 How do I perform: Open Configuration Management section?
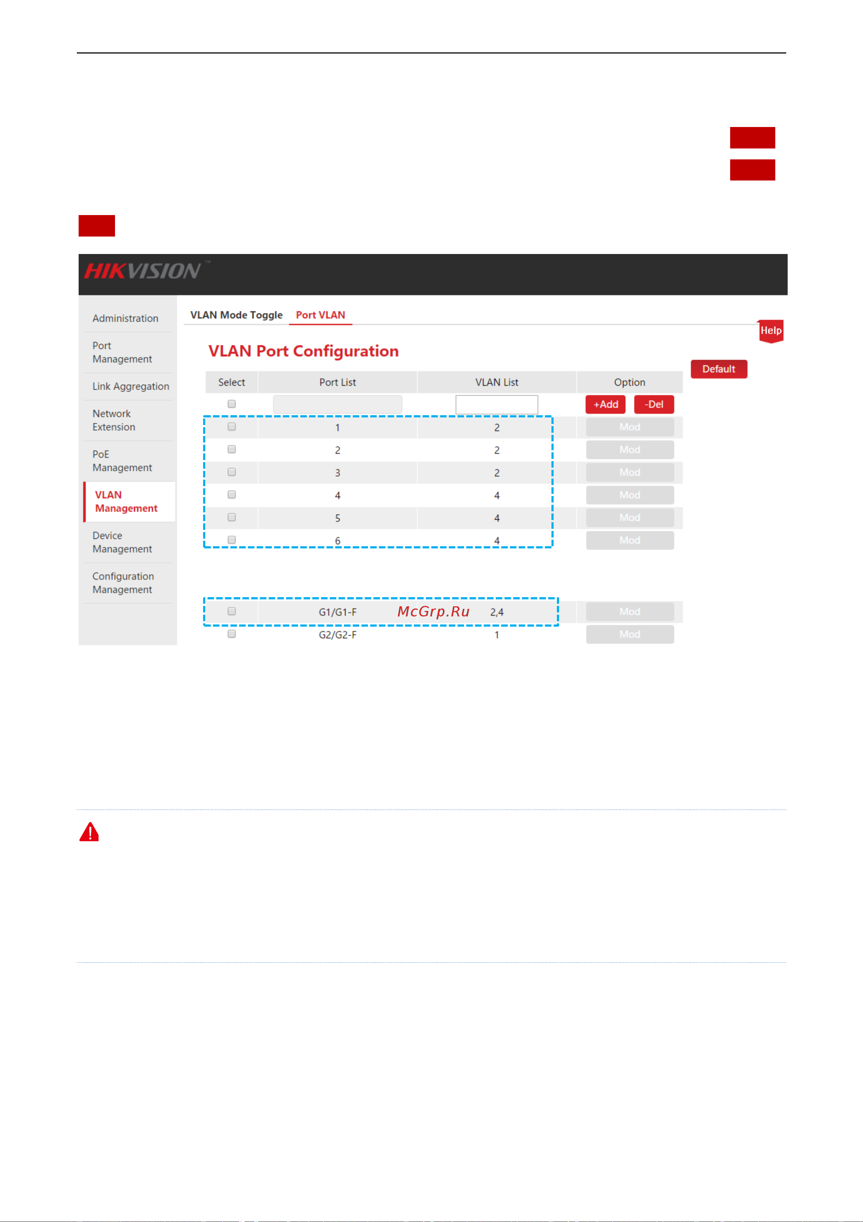coord(123,583)
